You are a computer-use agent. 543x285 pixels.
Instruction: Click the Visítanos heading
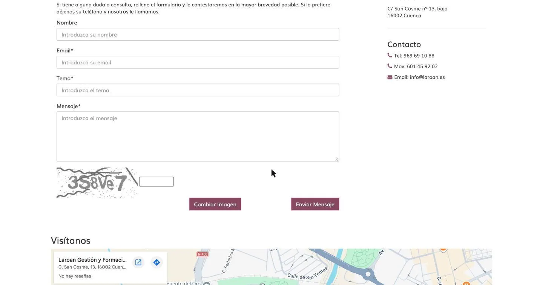(71, 241)
